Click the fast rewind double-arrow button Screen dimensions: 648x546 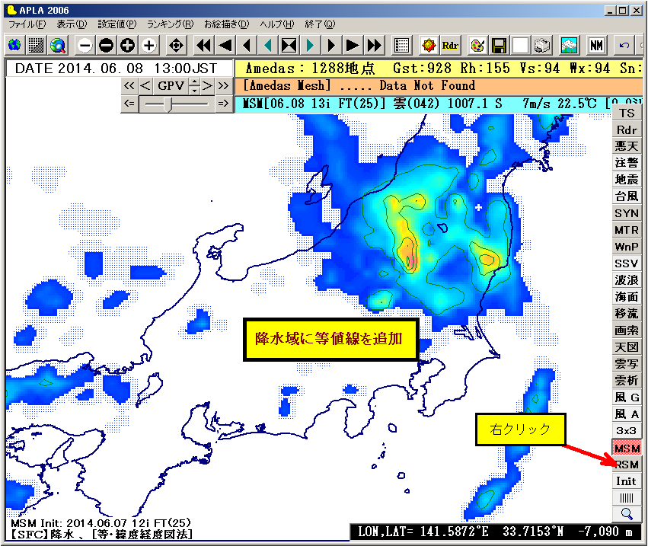[203, 44]
